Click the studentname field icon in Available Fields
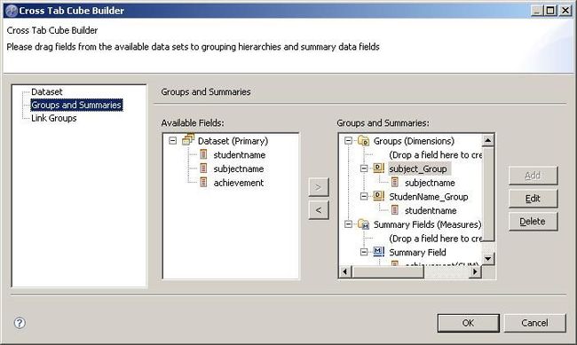This screenshot has height=345, width=577. 203,154
